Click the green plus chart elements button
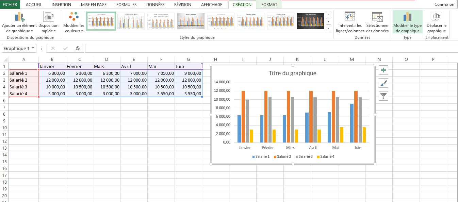Image resolution: width=458 pixels, height=202 pixels. [x=383, y=70]
